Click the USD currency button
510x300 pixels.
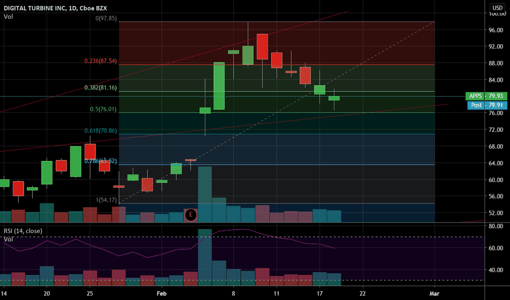pyautogui.click(x=497, y=8)
